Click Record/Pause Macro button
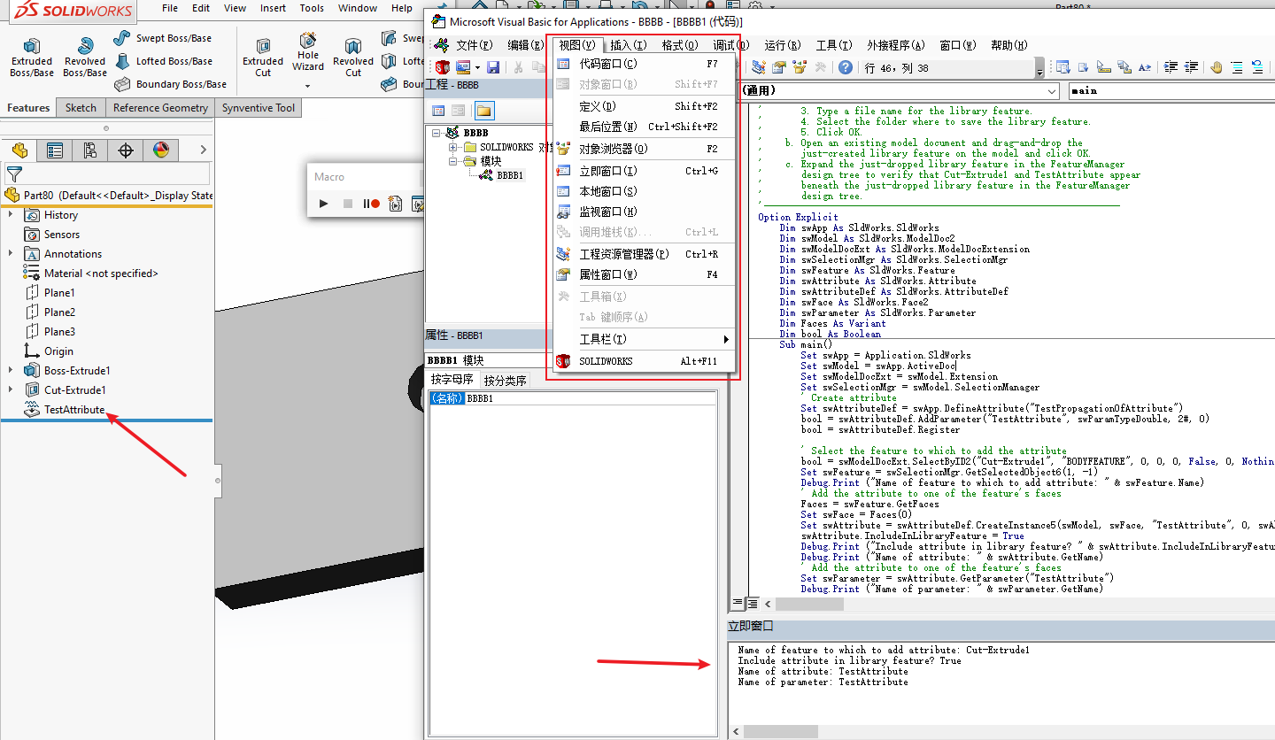 (370, 204)
